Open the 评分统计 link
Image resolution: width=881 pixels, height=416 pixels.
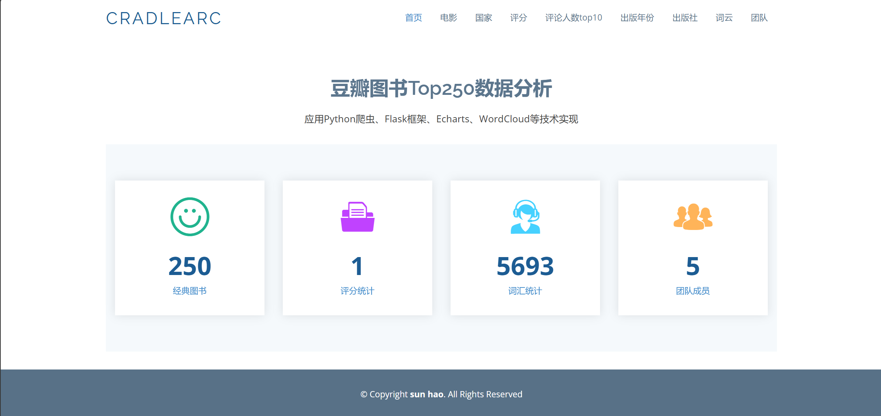coord(358,291)
